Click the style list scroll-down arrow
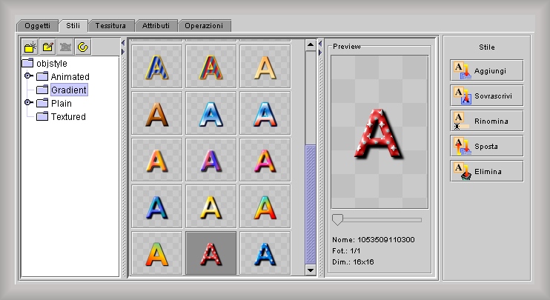550x300 pixels. point(311,270)
